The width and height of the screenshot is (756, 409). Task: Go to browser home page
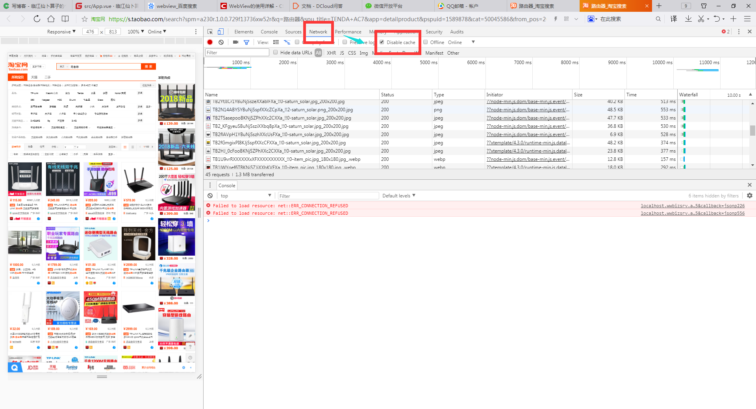coord(51,19)
